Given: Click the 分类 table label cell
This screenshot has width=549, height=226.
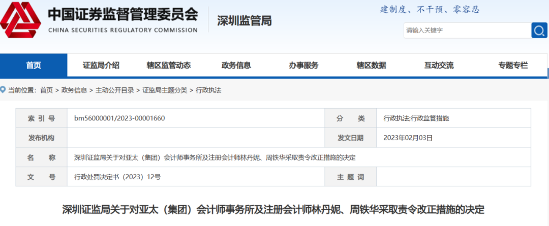Looking at the screenshot, I should pyautogui.click(x=350, y=118).
